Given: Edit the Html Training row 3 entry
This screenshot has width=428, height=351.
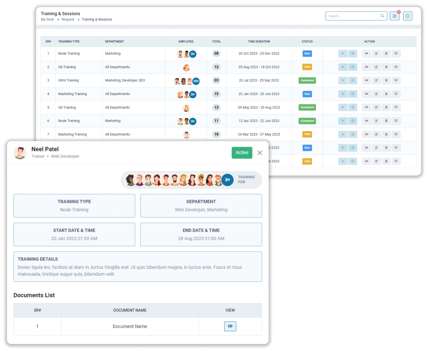Looking at the screenshot, I should pyautogui.click(x=376, y=80).
